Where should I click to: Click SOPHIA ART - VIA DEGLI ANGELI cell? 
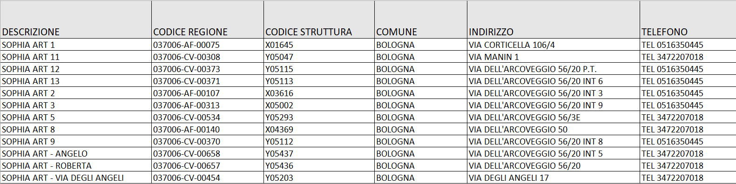coord(76,177)
